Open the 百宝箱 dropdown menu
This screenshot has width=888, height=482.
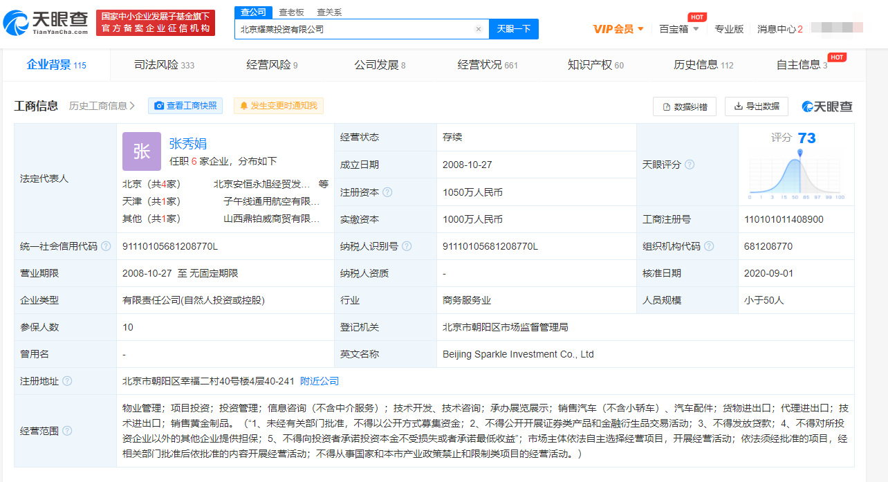pos(679,29)
